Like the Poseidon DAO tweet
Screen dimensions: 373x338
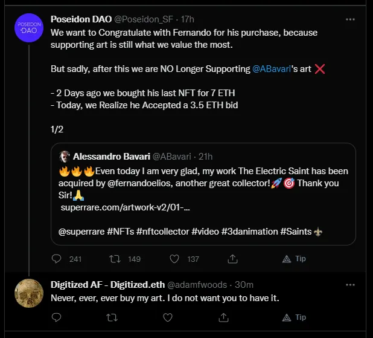pyautogui.click(x=174, y=259)
